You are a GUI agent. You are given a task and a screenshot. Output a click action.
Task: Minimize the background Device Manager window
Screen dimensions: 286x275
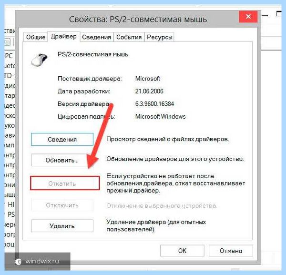(265, 16)
